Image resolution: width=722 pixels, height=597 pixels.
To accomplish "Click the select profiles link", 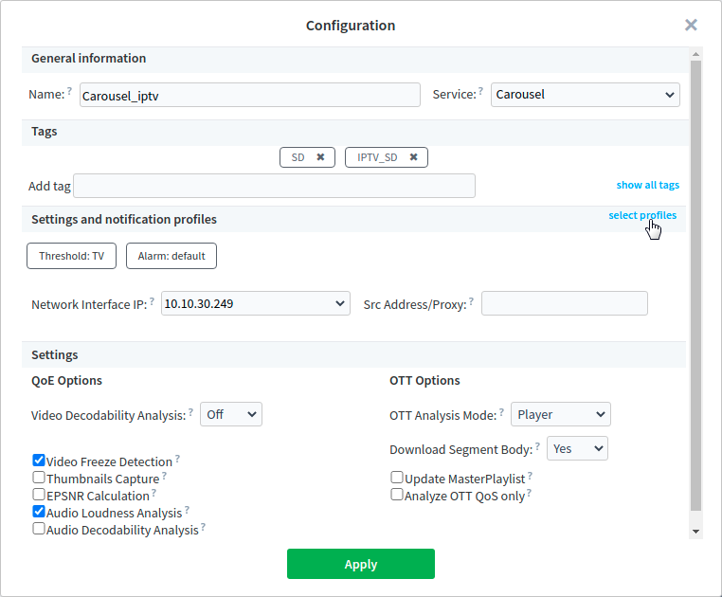I will [x=642, y=215].
